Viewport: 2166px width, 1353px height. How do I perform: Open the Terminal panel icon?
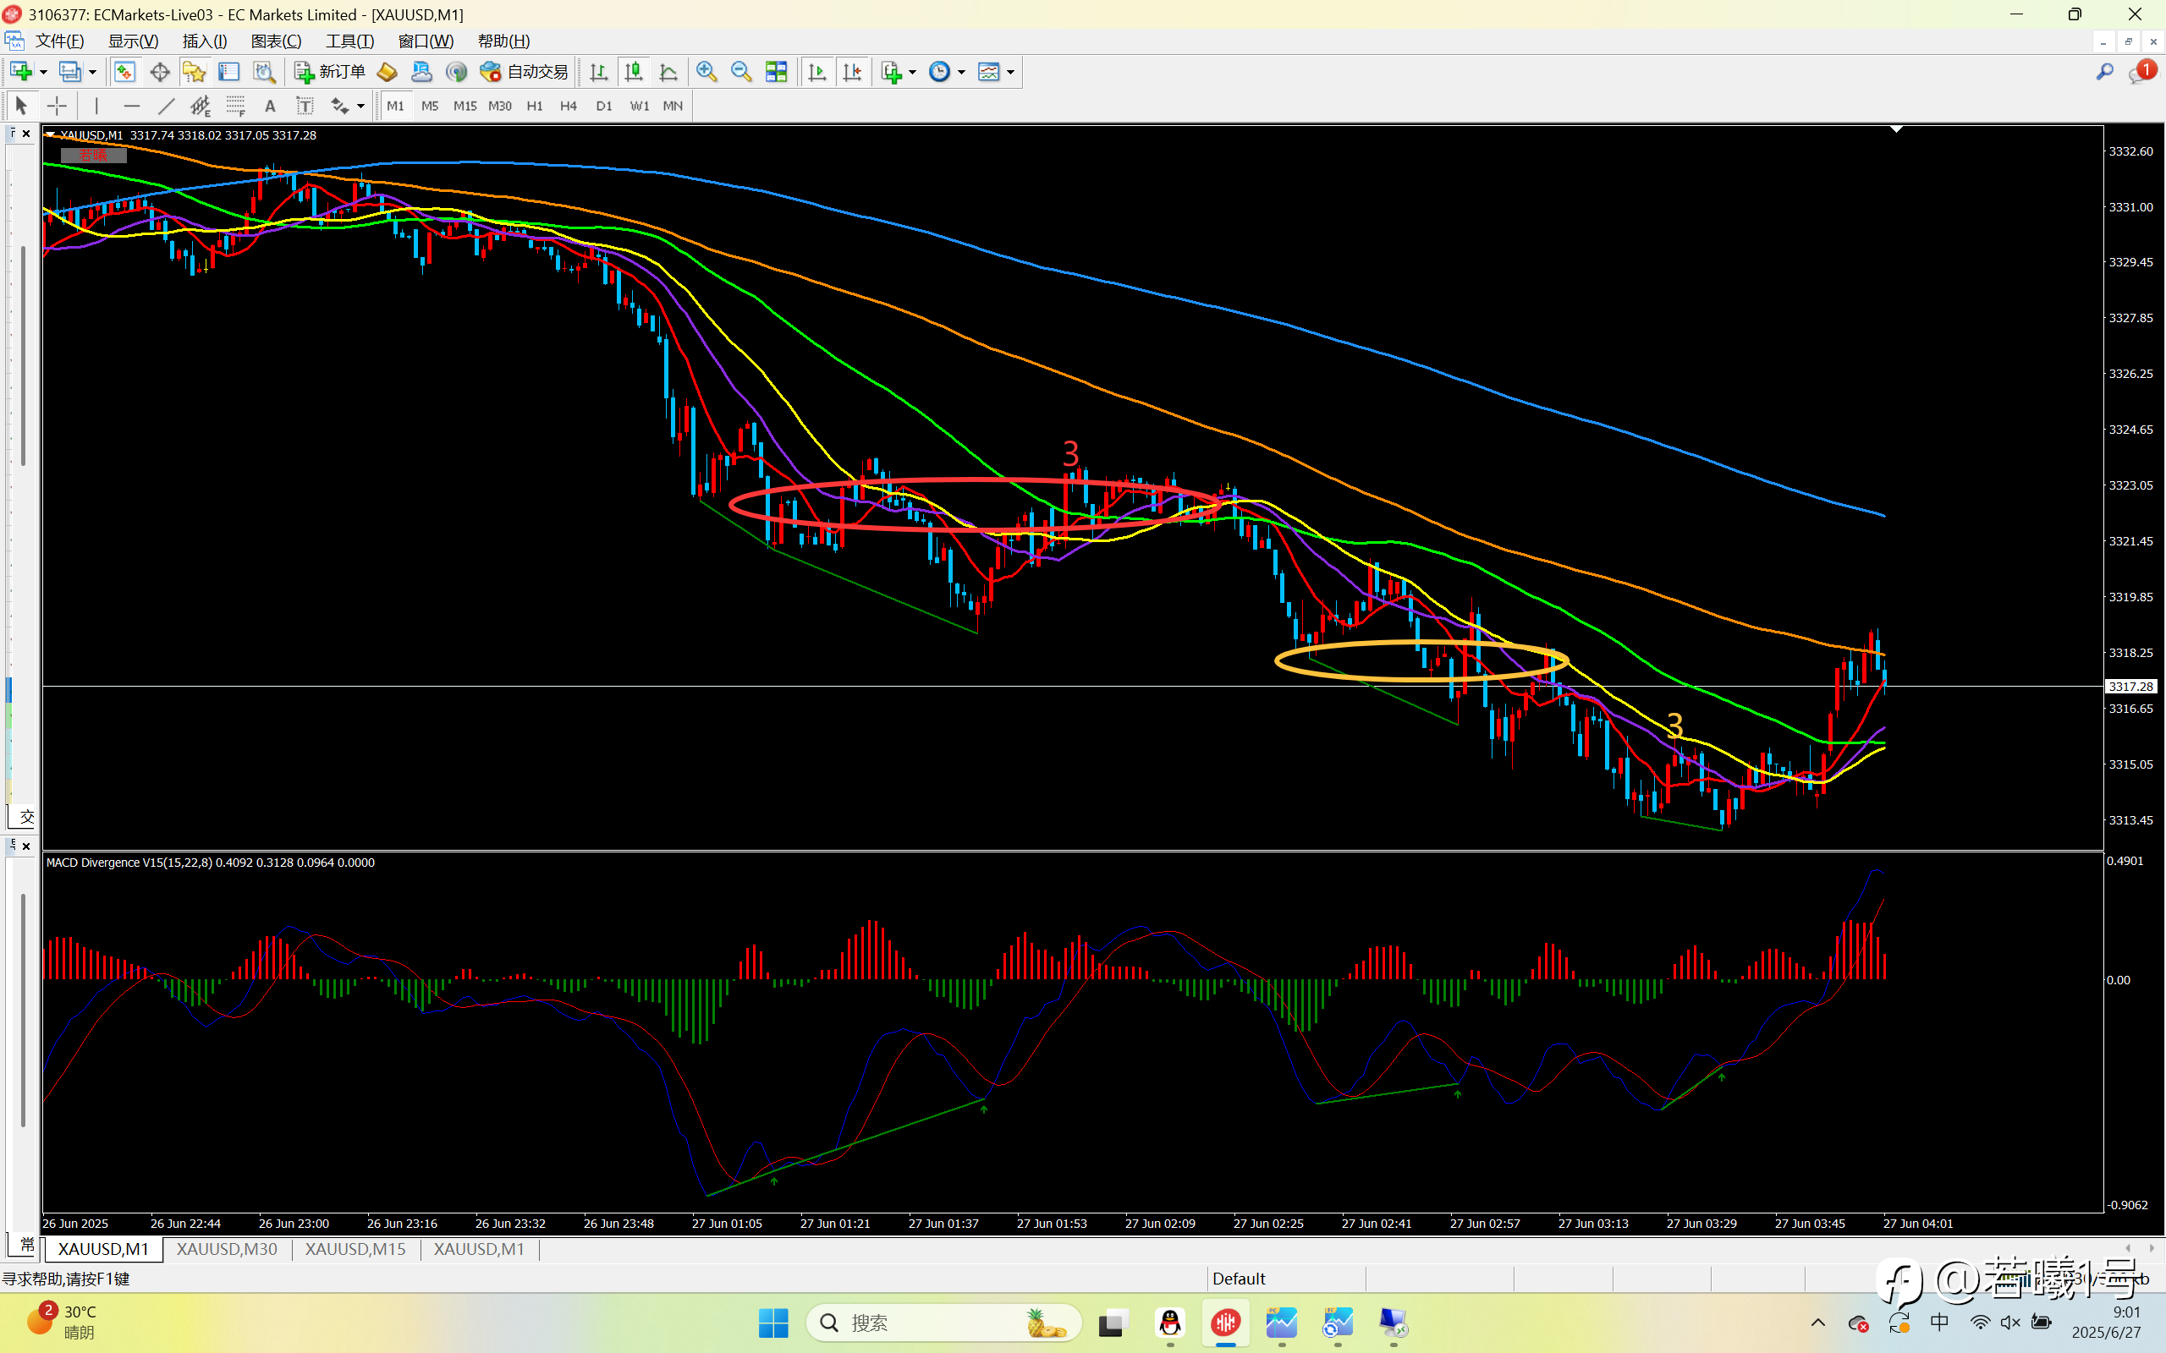click(x=229, y=72)
